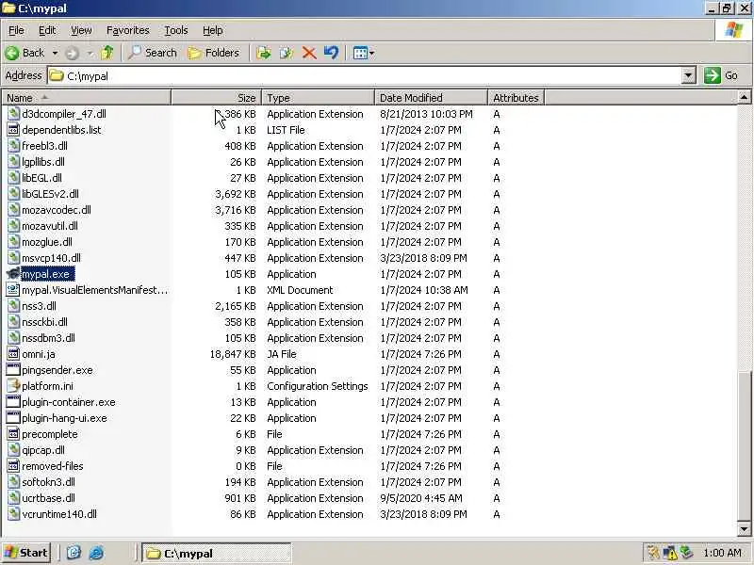Open the File menu
The height and width of the screenshot is (565, 754).
[x=16, y=30]
